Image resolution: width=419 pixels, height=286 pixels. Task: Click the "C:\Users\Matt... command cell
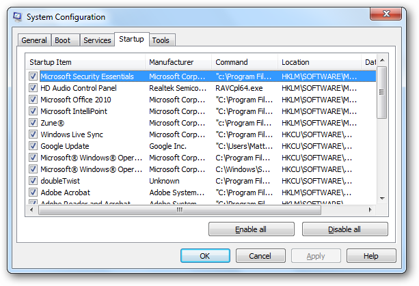click(244, 146)
